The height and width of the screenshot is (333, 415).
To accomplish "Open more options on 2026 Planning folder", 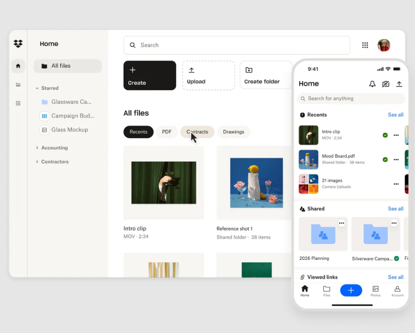I will tap(341, 223).
